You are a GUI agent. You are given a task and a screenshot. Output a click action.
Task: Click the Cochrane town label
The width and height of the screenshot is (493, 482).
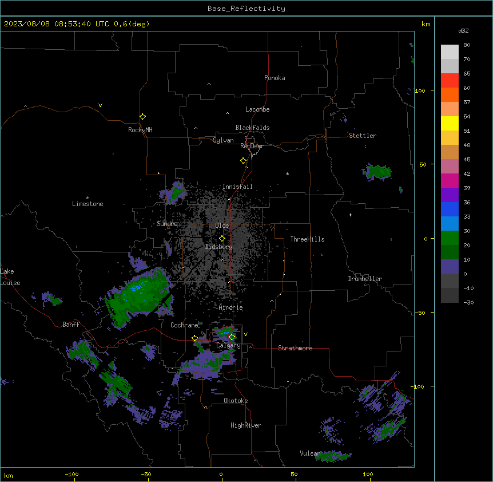(x=184, y=325)
